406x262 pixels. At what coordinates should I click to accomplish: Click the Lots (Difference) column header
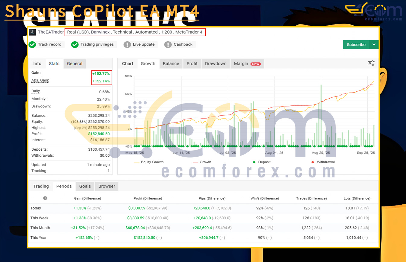pos(357,198)
